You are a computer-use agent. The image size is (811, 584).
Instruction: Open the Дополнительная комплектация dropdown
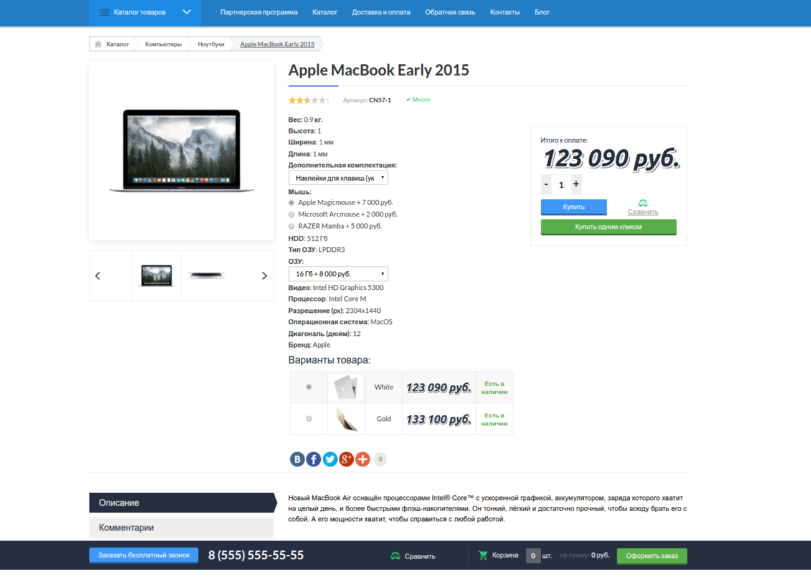[338, 178]
